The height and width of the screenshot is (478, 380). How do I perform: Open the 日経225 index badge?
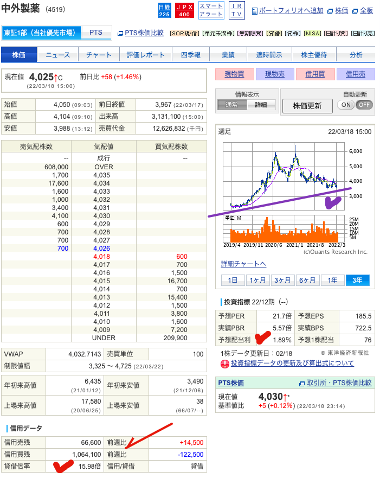[x=164, y=10]
